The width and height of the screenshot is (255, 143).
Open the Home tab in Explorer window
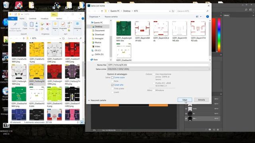pos(22,19)
